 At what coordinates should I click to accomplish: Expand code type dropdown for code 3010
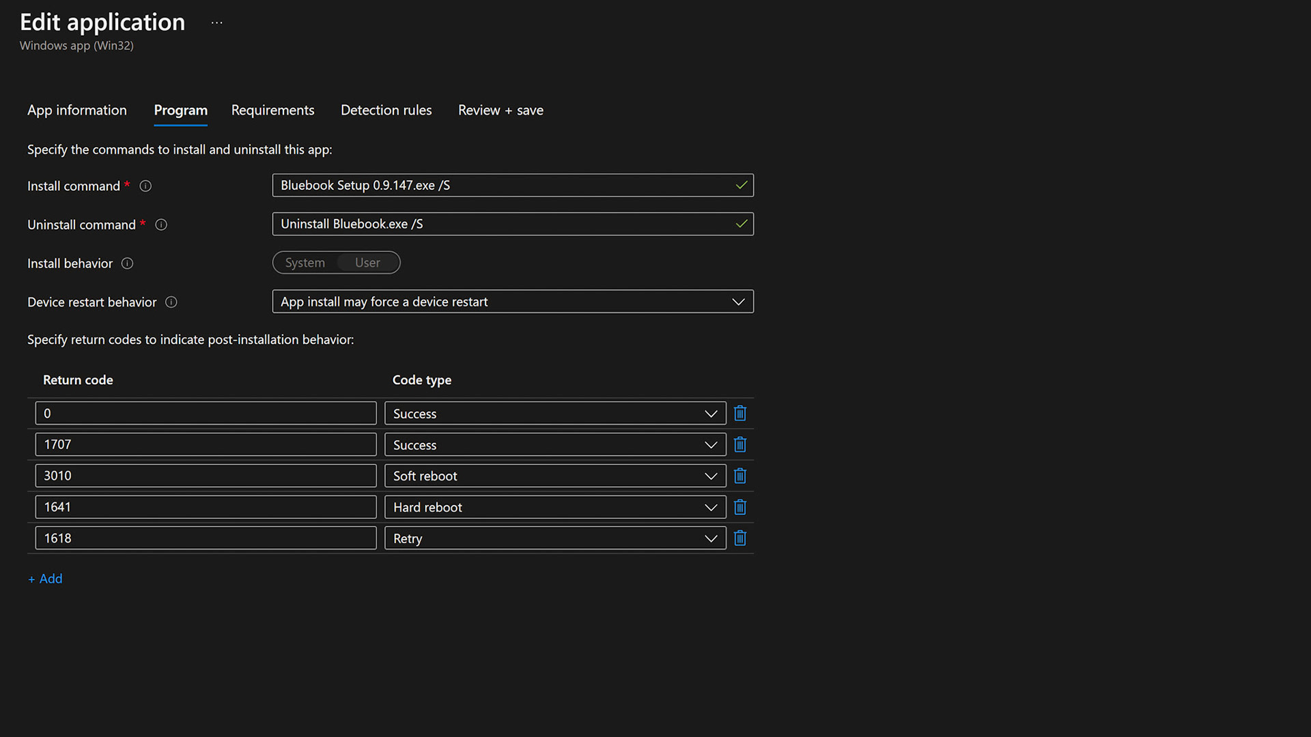(x=554, y=476)
